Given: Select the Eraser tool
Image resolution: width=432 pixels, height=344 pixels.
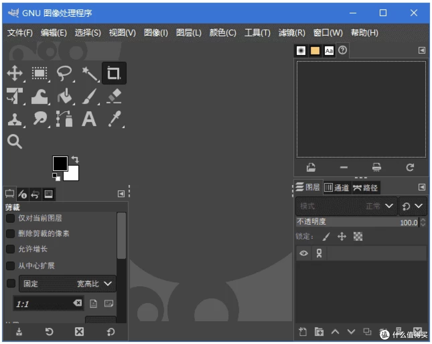Looking at the screenshot, I should pyautogui.click(x=114, y=96).
